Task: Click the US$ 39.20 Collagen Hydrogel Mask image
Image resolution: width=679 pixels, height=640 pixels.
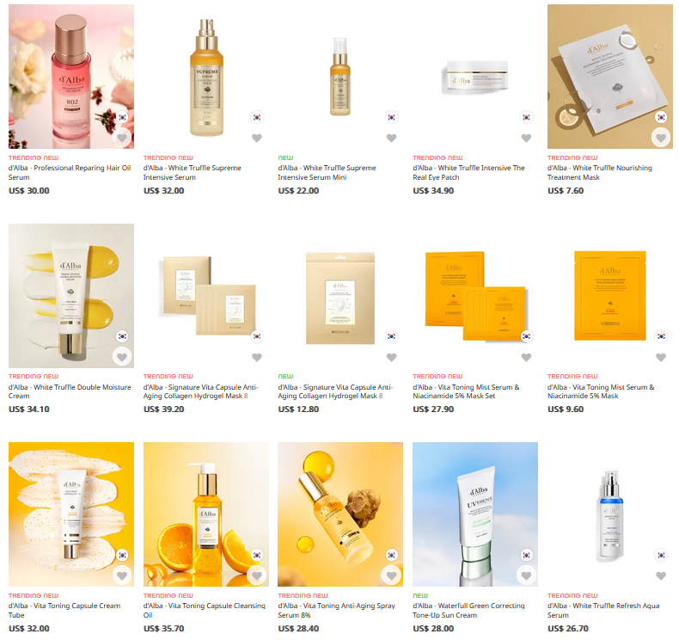Action: (206, 296)
